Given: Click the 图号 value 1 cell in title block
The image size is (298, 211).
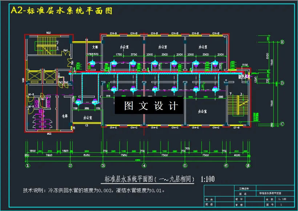Looking at the screenshot, I should click(x=281, y=204).
